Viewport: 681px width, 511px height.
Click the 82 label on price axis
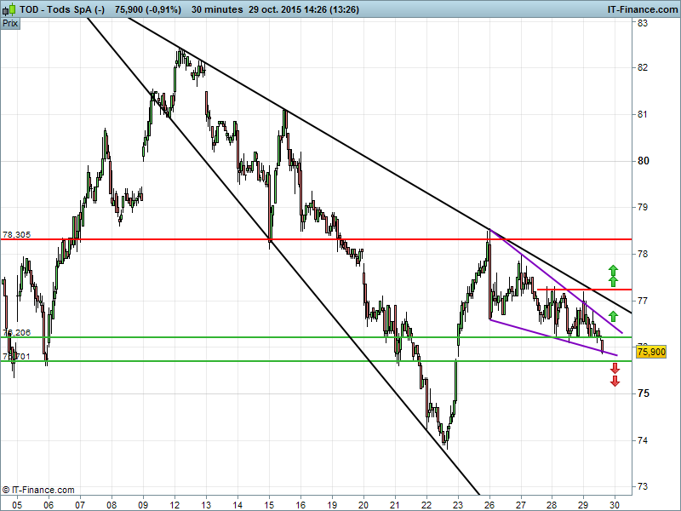click(643, 67)
